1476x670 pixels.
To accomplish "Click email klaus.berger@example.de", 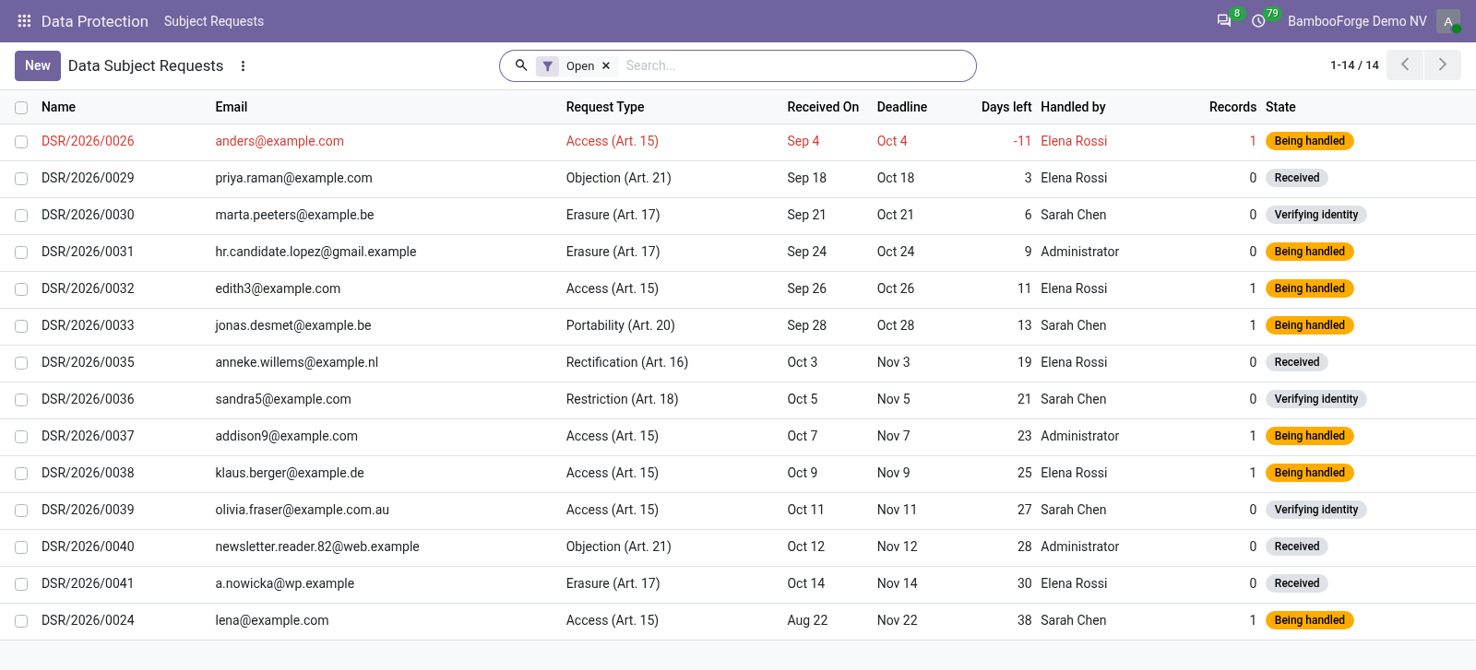I will [290, 473].
